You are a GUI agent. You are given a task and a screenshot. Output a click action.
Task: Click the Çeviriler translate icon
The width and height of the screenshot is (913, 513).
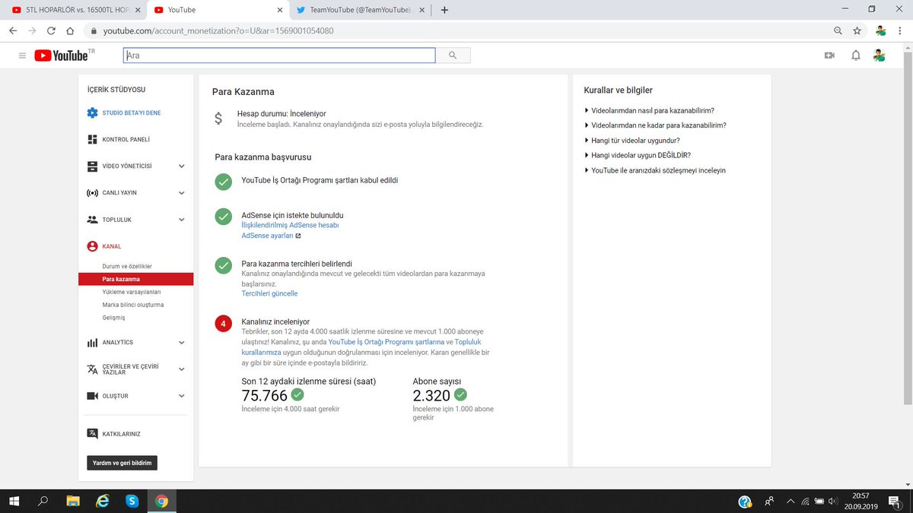point(92,369)
